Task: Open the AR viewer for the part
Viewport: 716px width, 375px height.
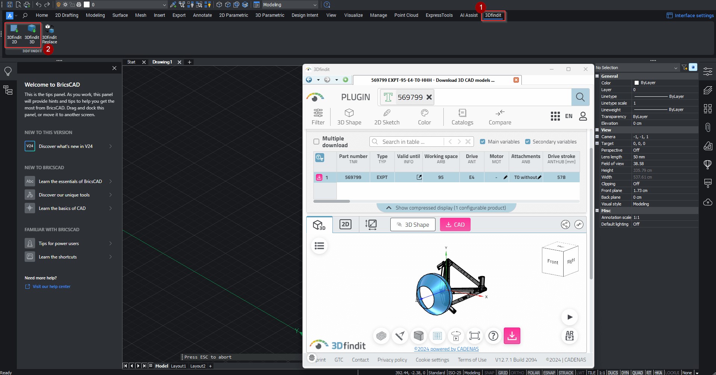Action: pos(570,335)
